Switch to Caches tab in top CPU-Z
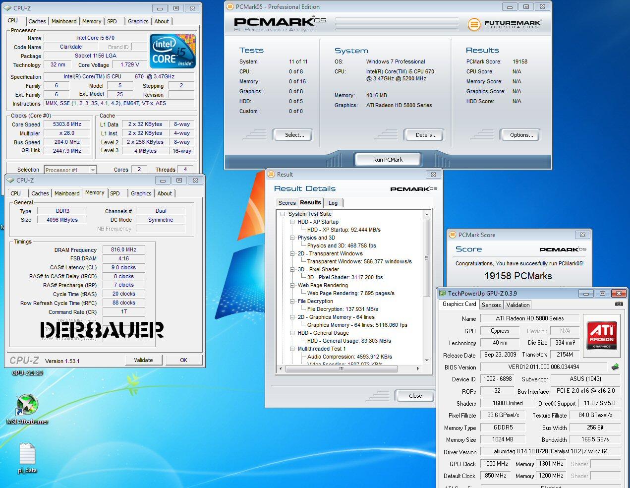Viewport: 630px width, 488px height. point(37,21)
